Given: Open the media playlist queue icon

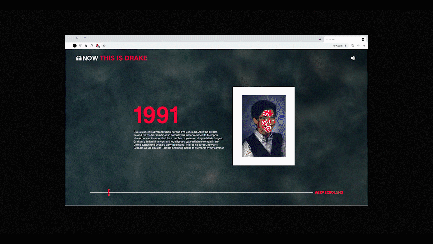Looking at the screenshot, I should (x=80, y=46).
